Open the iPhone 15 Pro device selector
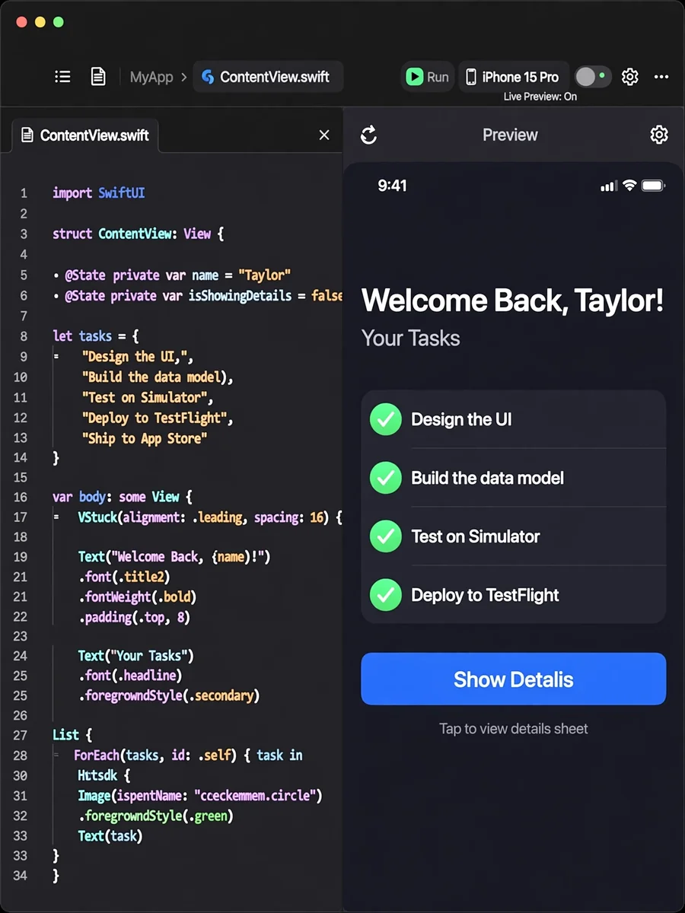The height and width of the screenshot is (913, 685). coord(513,77)
